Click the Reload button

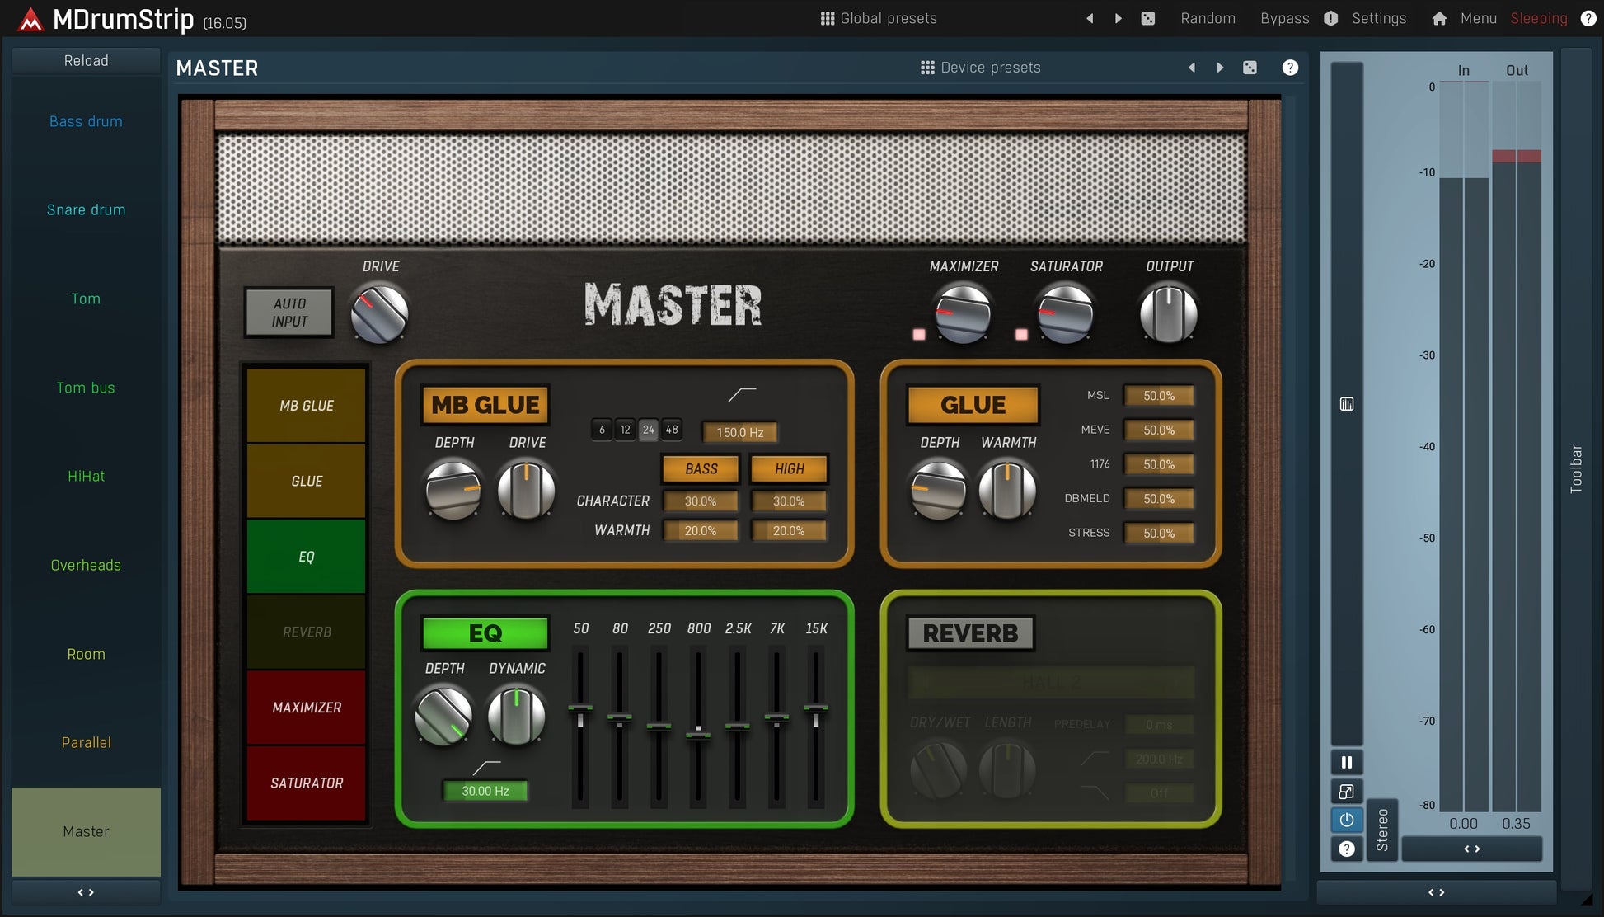(x=86, y=61)
